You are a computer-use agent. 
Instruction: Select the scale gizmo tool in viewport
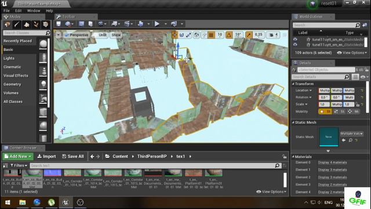(x=188, y=35)
